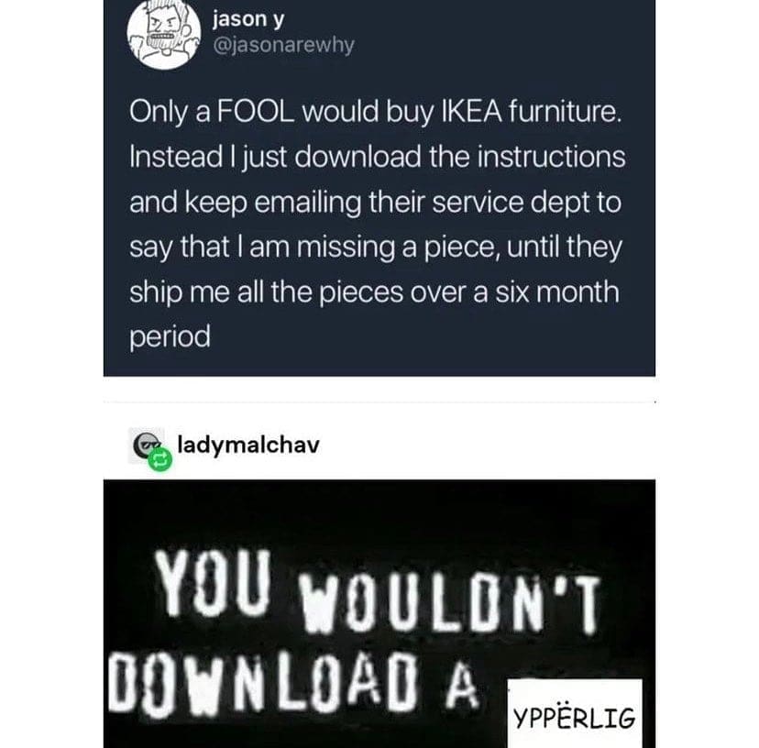Click the "jason y" display name

coord(248,19)
